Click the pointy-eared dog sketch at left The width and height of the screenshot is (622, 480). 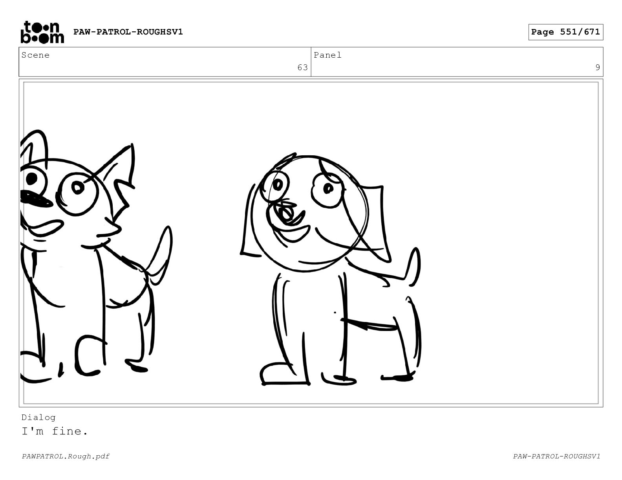[96, 257]
